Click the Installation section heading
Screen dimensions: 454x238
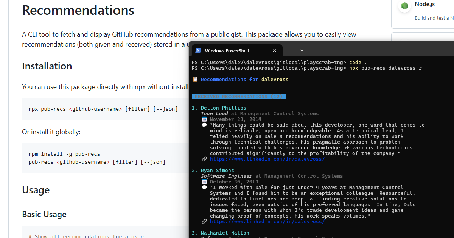point(47,66)
